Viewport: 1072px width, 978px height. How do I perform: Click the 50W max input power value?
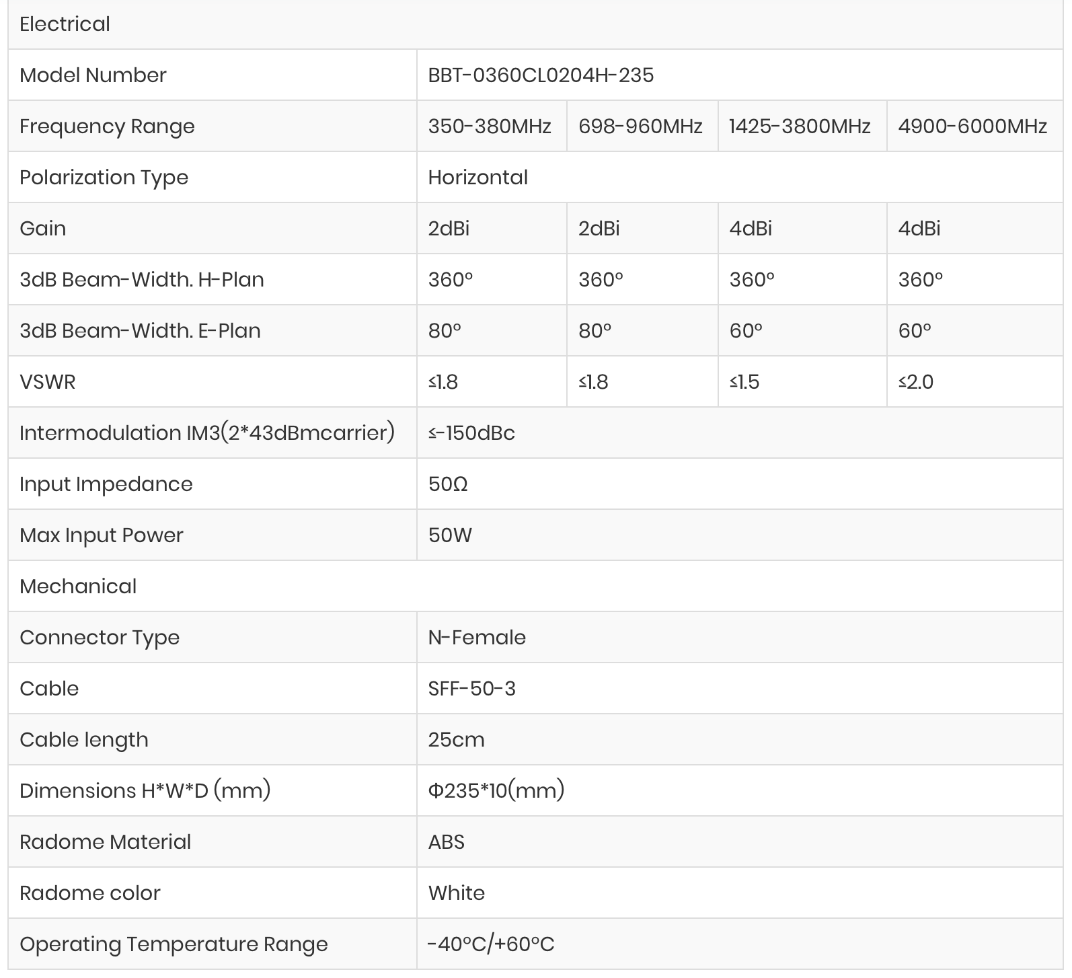450,535
